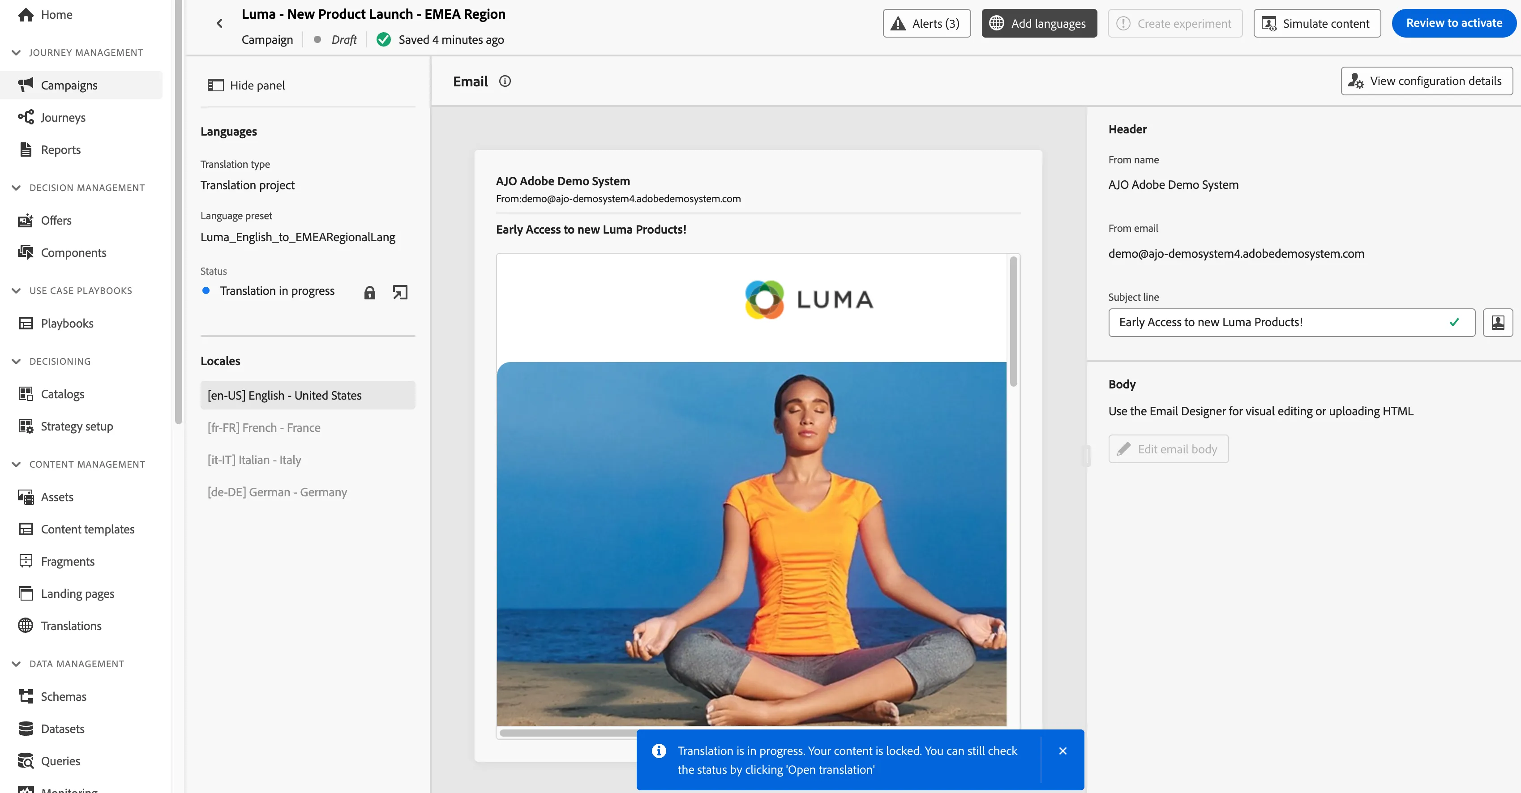This screenshot has width=1521, height=793.
Task: Select the en-US English locale
Action: click(x=308, y=395)
